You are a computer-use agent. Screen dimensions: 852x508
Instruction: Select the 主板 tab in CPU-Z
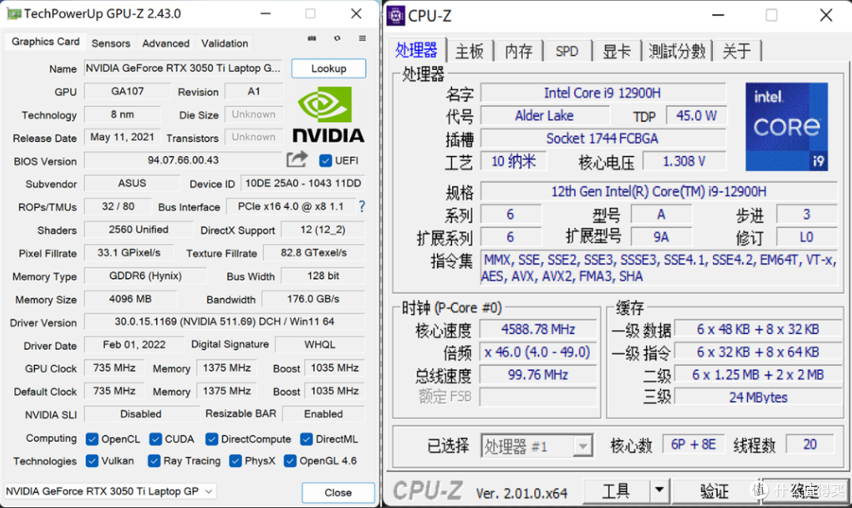(x=469, y=51)
